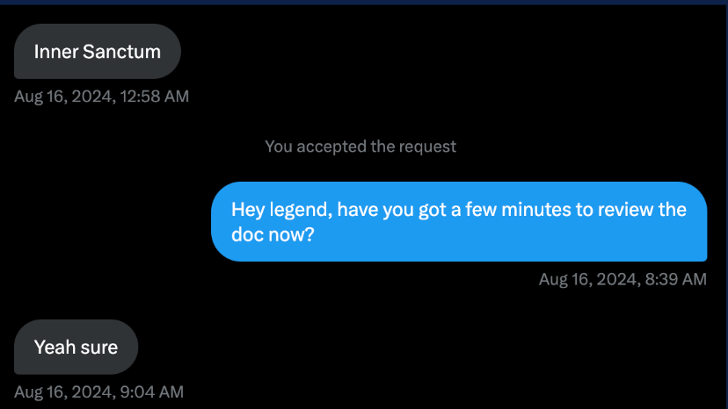Screen dimensions: 728x409
Task: Click the blue sent message bubble
Action: click(458, 222)
